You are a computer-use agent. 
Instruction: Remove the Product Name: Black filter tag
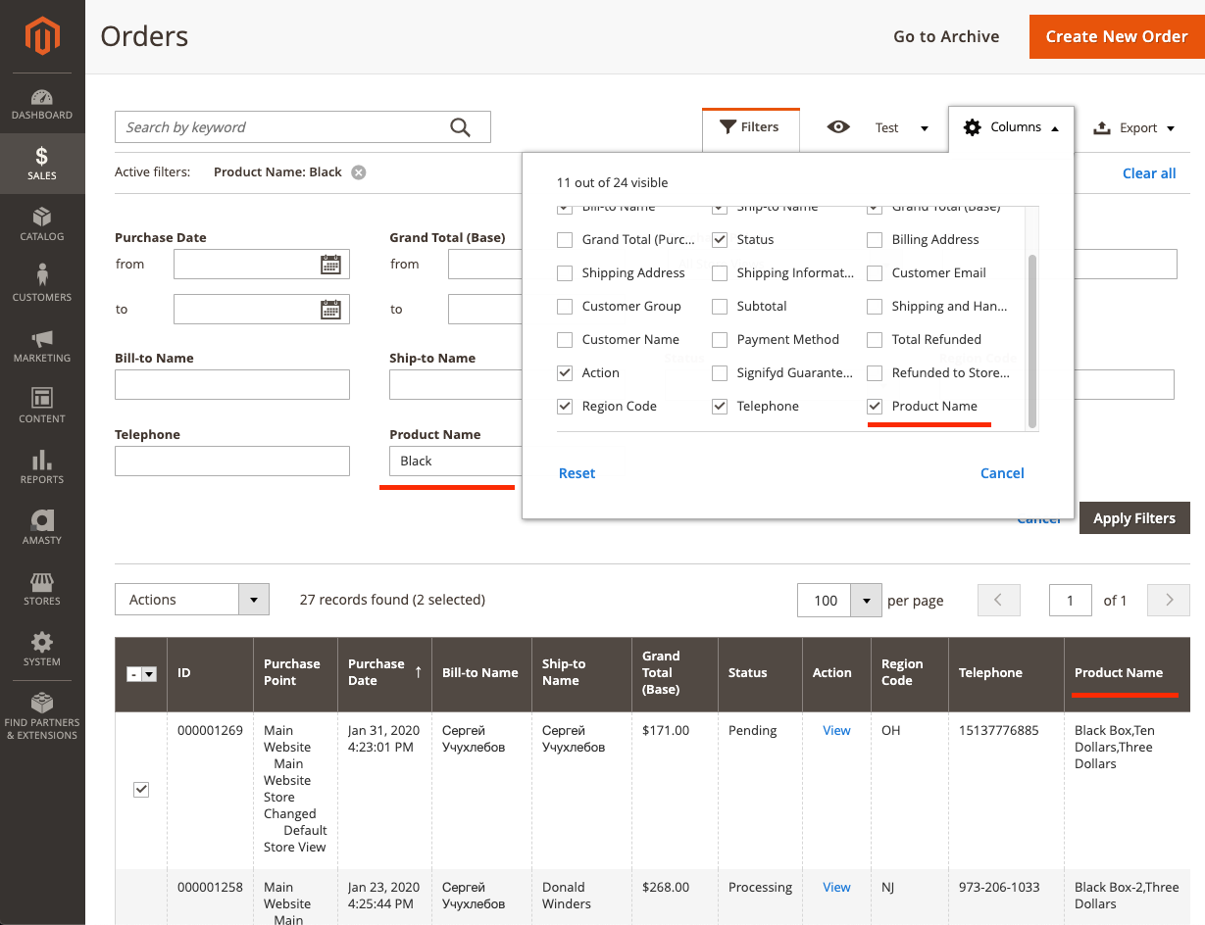(358, 171)
